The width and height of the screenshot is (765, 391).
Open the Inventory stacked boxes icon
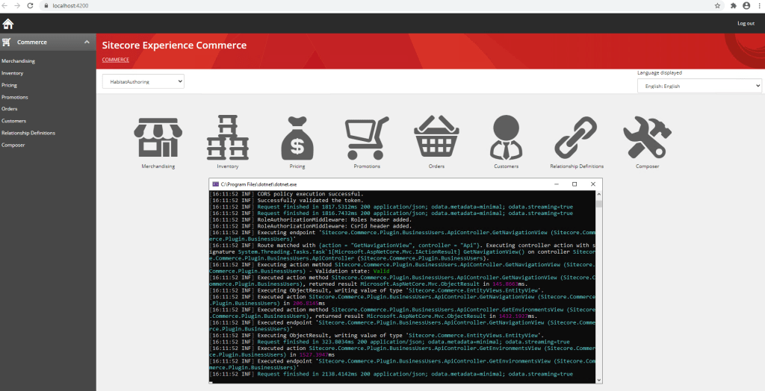(x=227, y=137)
